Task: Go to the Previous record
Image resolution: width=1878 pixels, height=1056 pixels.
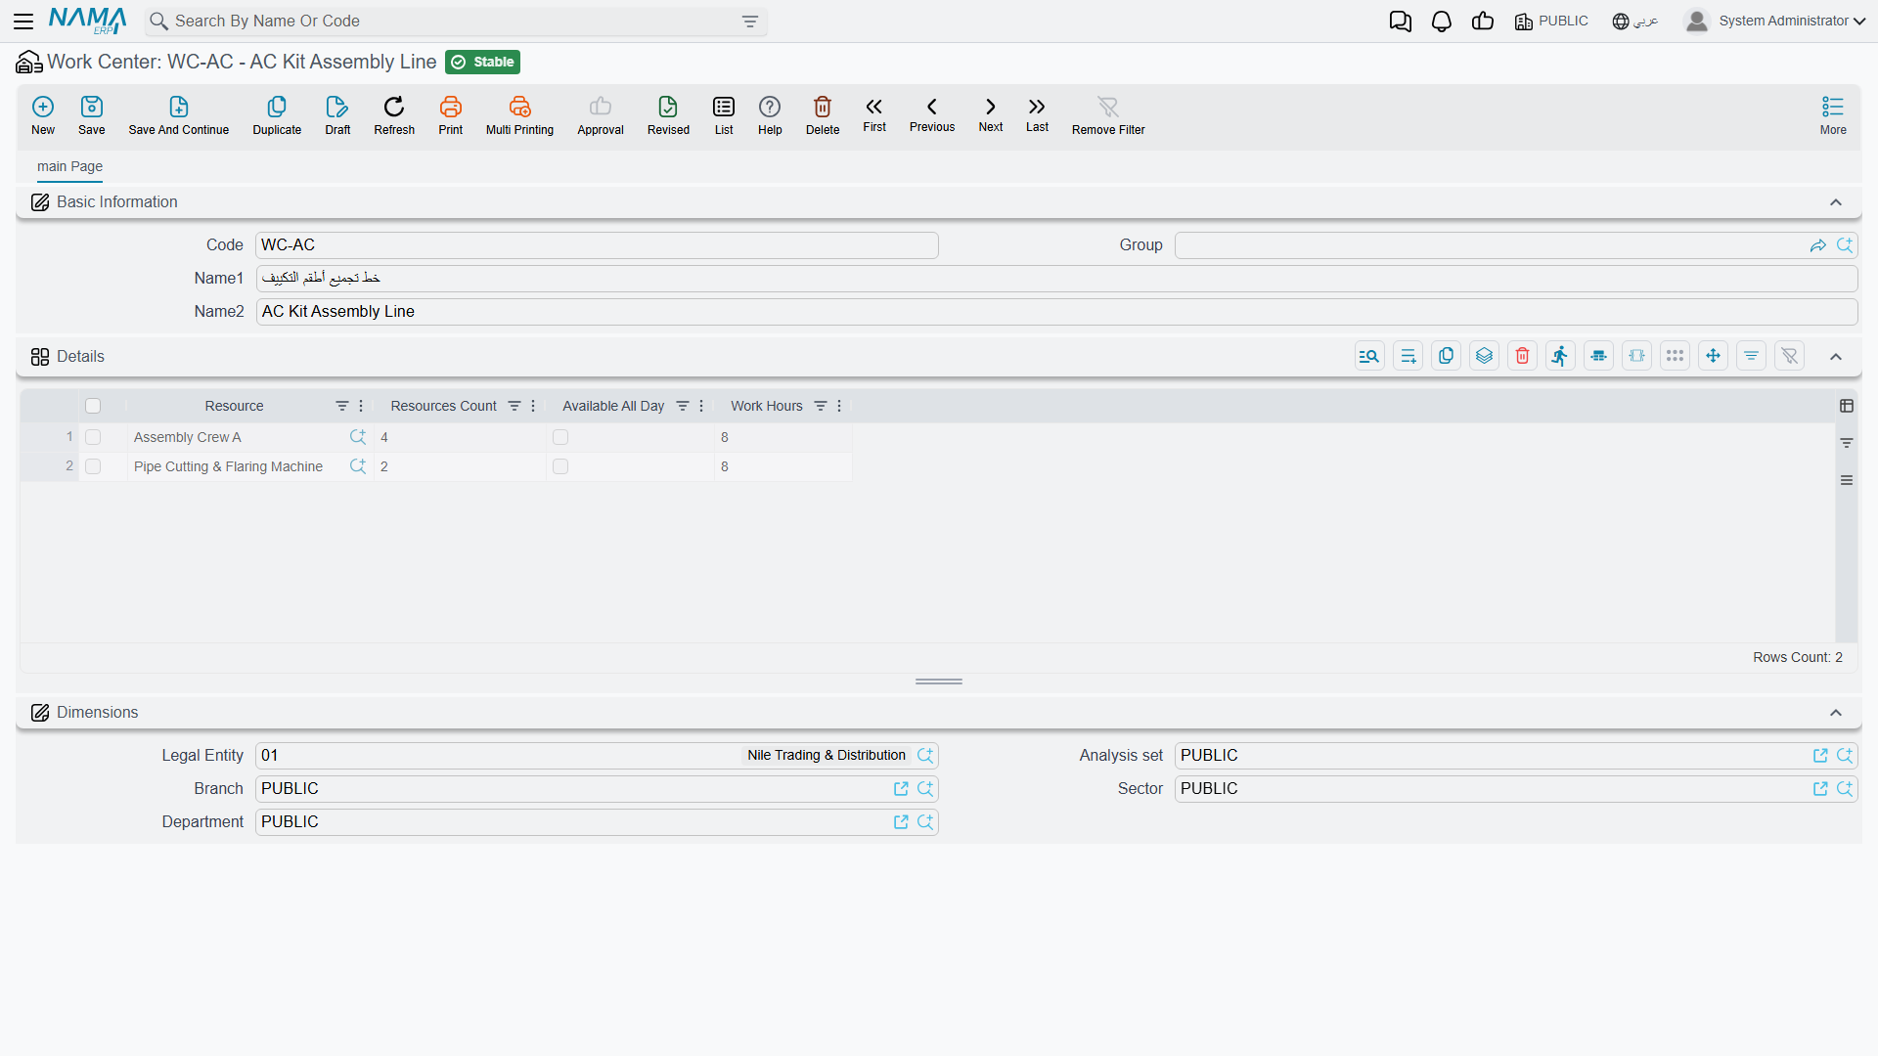Action: pyautogui.click(x=932, y=113)
